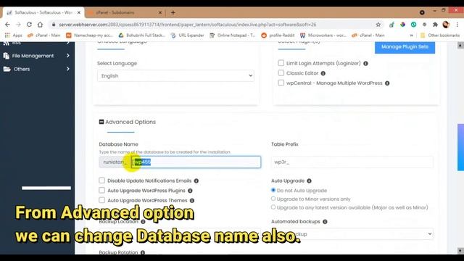Screen dimensions: 464x261
Task: Click info icon next to Backup Rotation
Action: [143, 252]
